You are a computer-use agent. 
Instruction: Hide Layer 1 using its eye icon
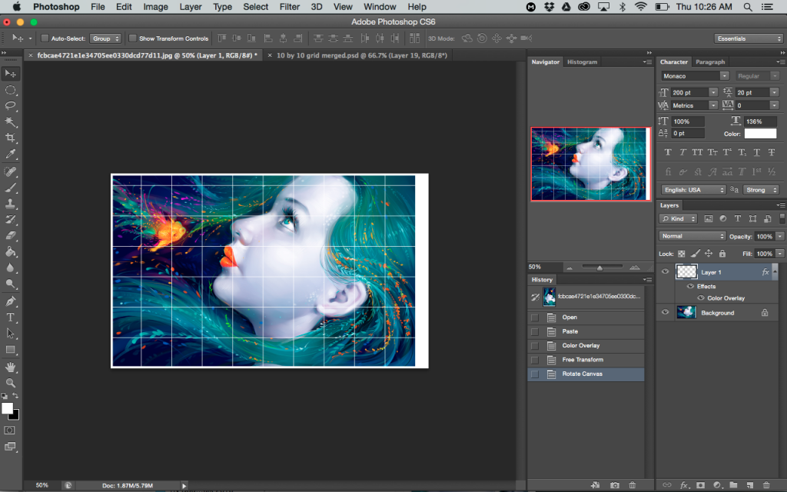665,271
